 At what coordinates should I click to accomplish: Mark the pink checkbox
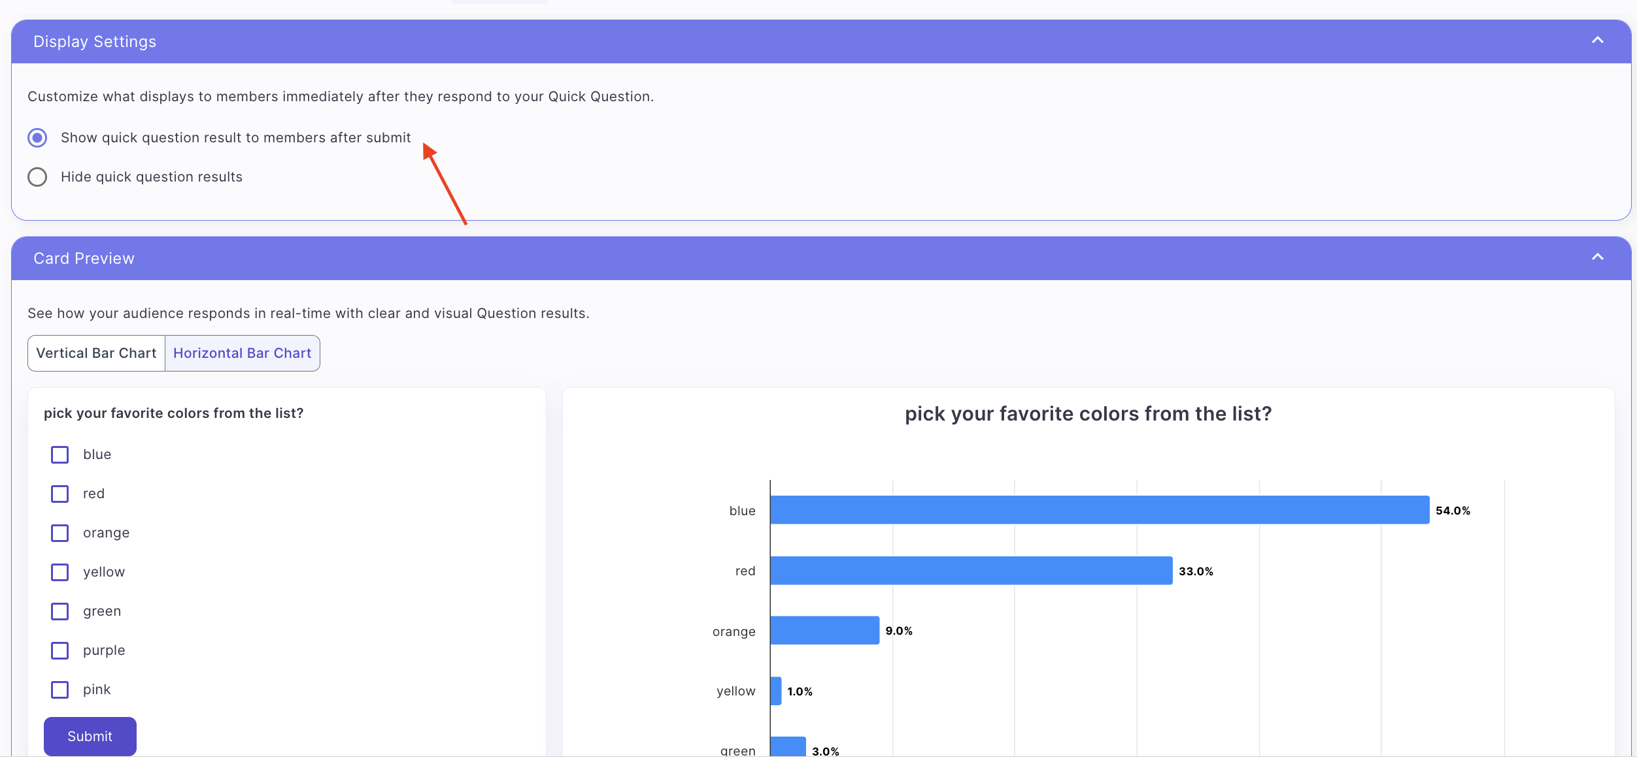point(59,690)
